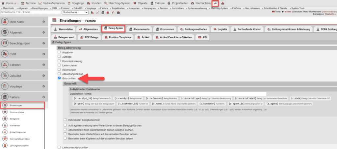This screenshot has height=149, width=337.
Task: Click the Vorgänge sidebar clipboard icon
Action: click(x=5, y=86)
